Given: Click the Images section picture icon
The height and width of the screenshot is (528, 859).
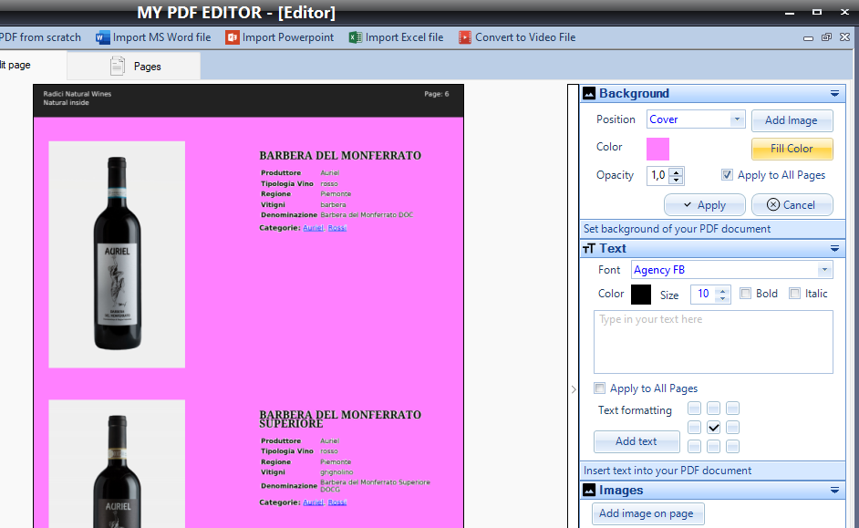Looking at the screenshot, I should coord(589,491).
